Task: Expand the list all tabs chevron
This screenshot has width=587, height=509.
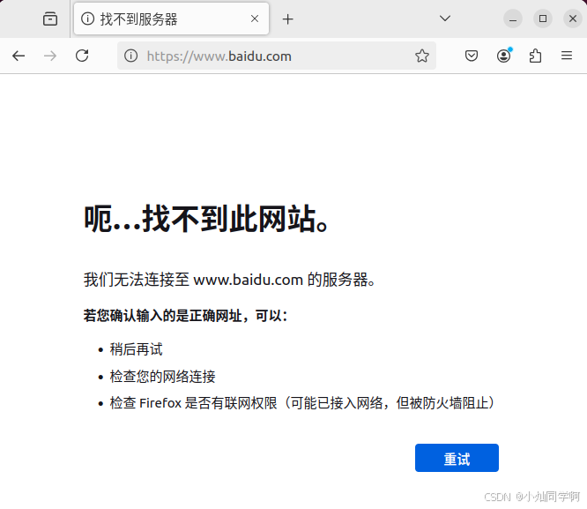Action: pyautogui.click(x=445, y=19)
